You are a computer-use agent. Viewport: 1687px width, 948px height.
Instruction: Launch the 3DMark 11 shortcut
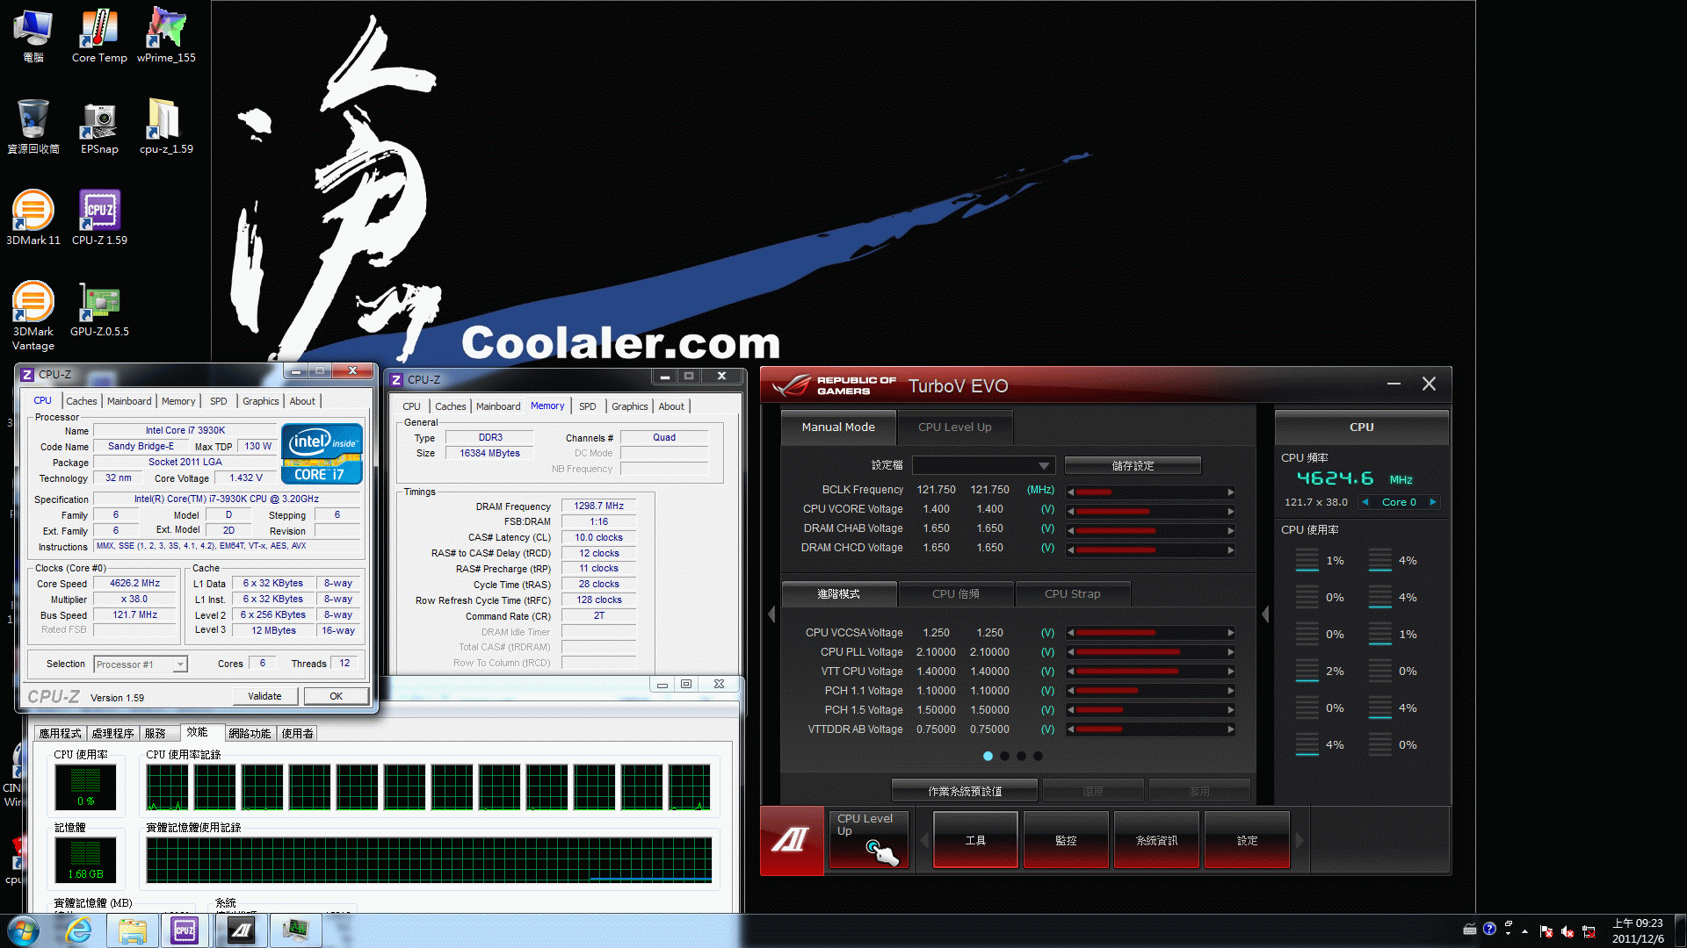[33, 218]
